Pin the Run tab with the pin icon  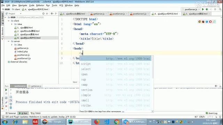6,102
